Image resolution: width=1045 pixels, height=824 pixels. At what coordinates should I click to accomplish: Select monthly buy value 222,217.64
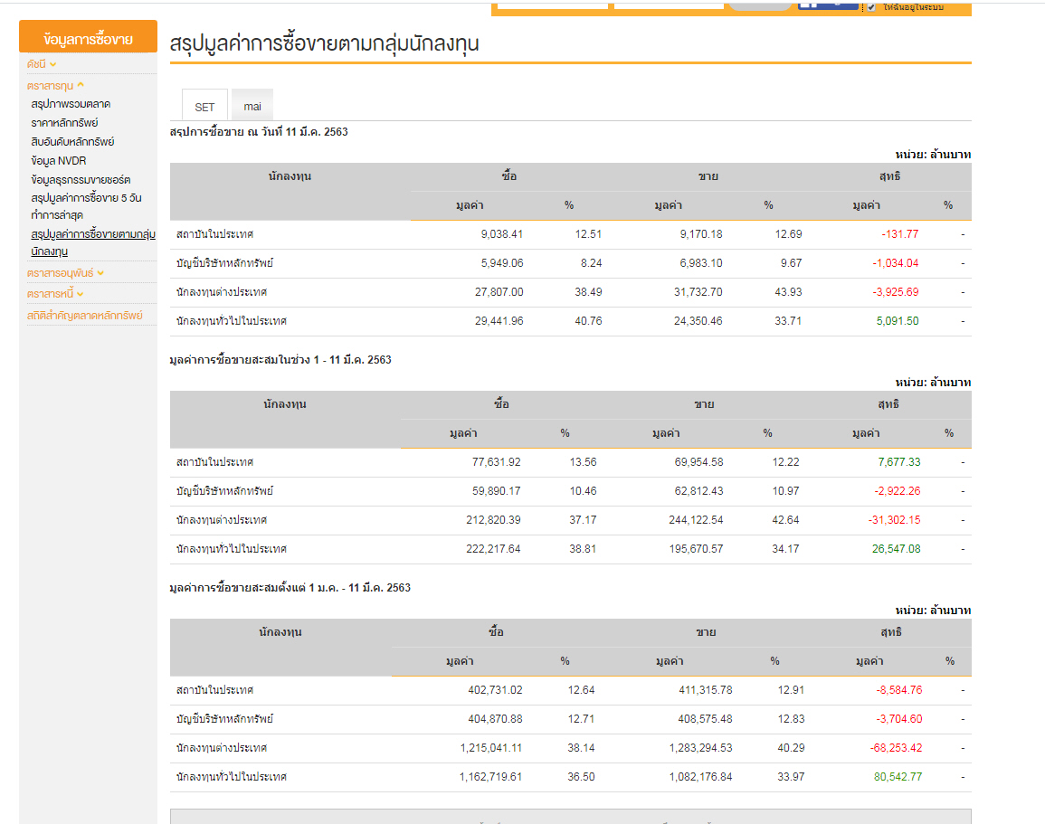click(x=493, y=549)
